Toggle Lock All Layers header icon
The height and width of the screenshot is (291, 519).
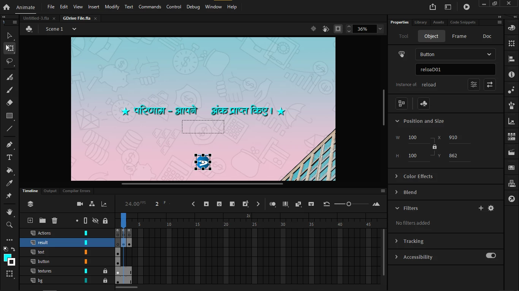pyautogui.click(x=105, y=221)
